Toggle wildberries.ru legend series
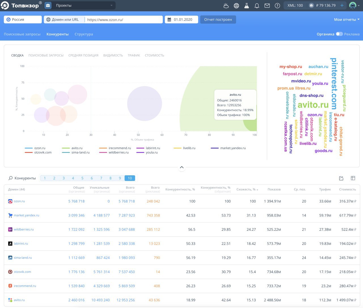The image size is (363, 308). [x=114, y=152]
